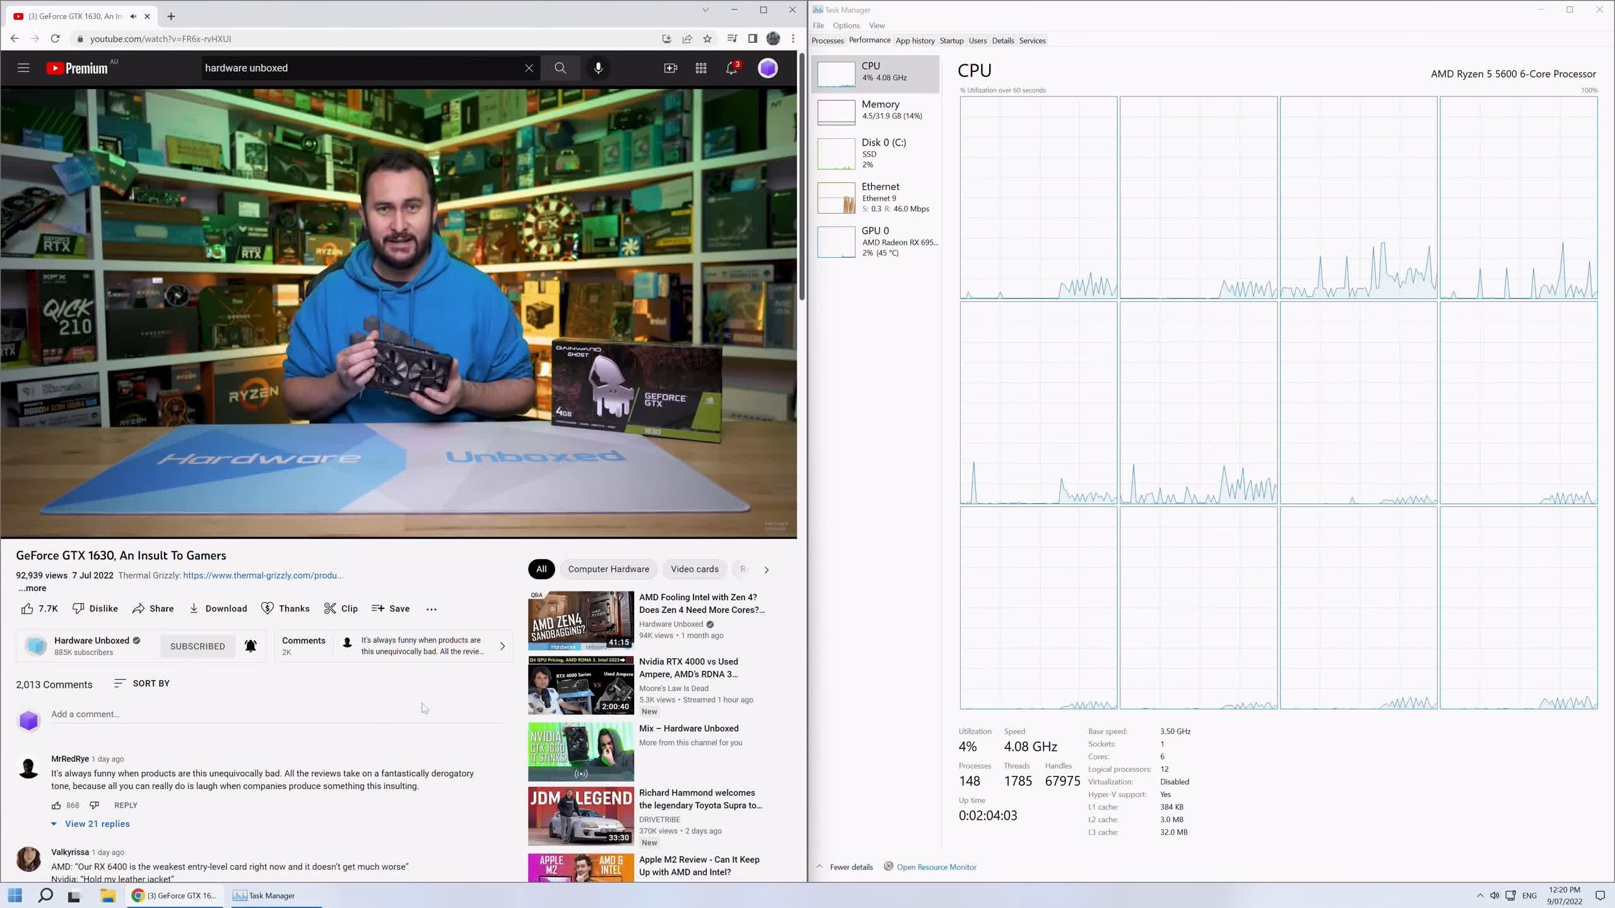Viewport: 1615px width, 908px height.
Task: Expand video description with ...more
Action: (32, 588)
